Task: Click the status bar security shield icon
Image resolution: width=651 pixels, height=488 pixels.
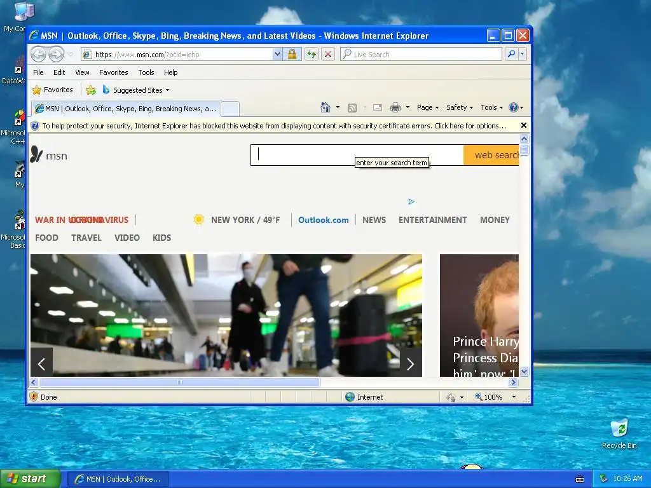Action: pyautogui.click(x=34, y=396)
